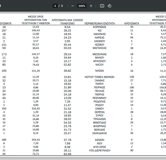Select the ΛΑΚΩΝΙΑΣ region cell

tap(100, 34)
